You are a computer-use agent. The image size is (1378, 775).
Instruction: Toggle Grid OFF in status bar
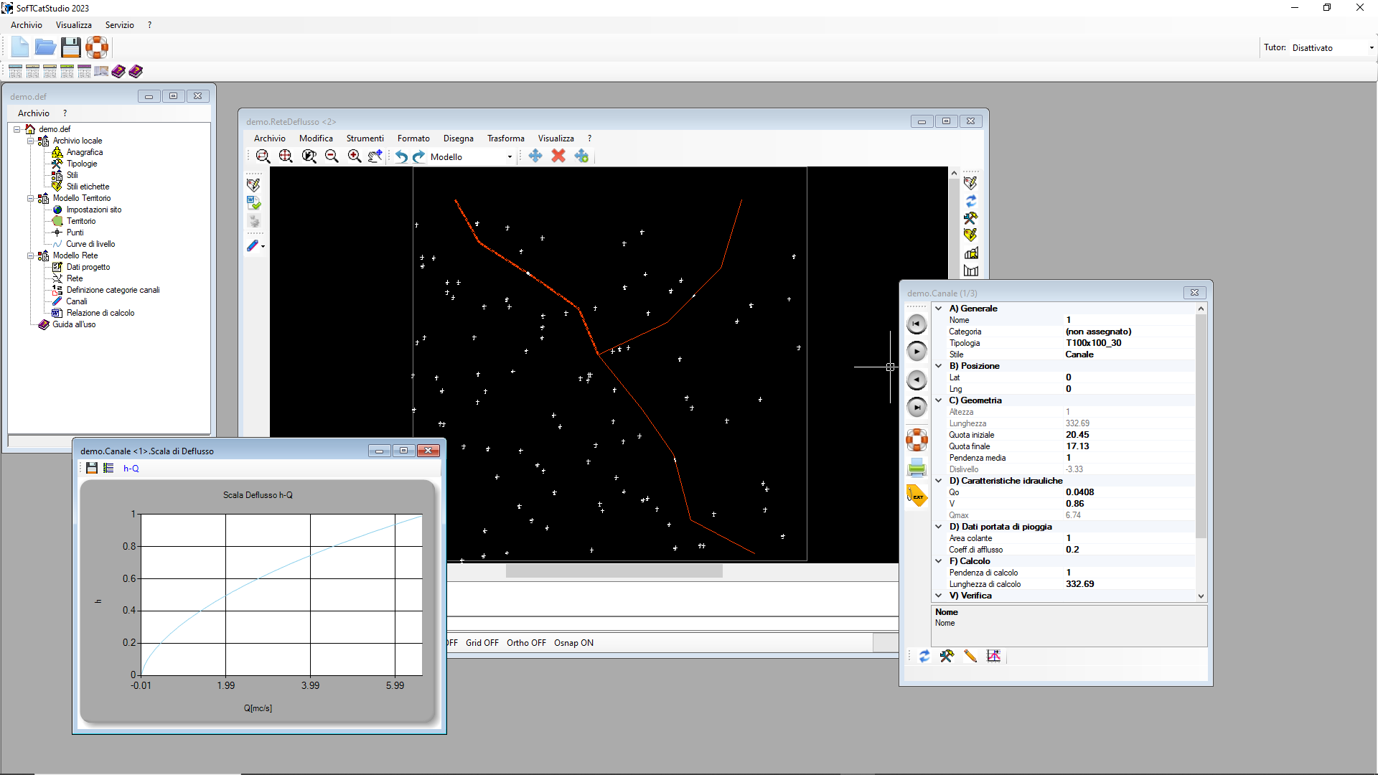[x=482, y=643]
